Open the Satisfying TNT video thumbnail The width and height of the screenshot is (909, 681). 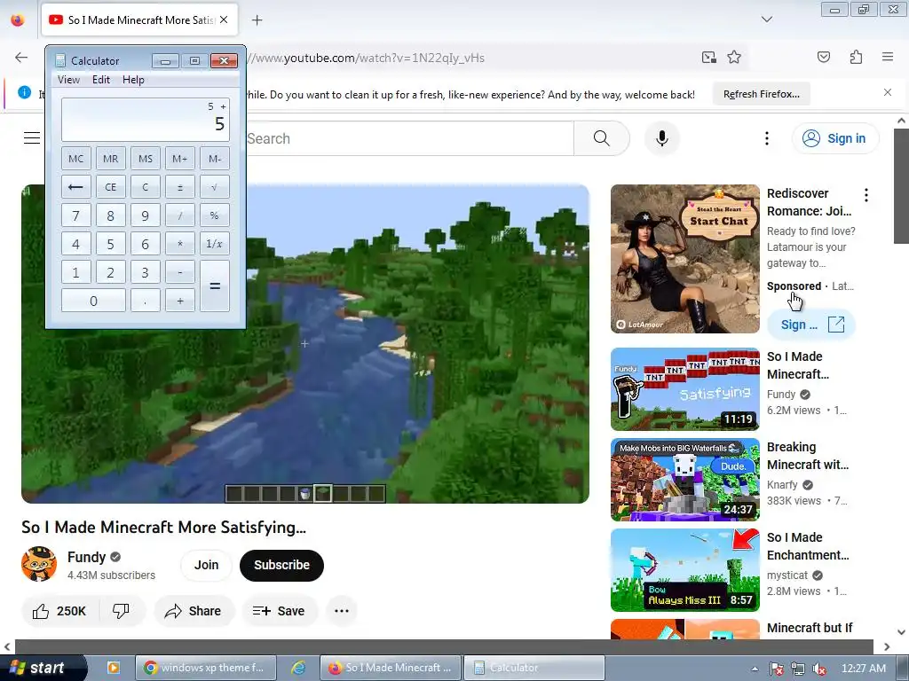coord(684,389)
